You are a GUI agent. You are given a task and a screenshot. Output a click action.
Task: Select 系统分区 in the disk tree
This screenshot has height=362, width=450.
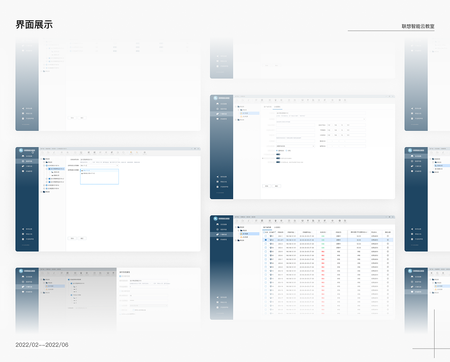point(56,172)
